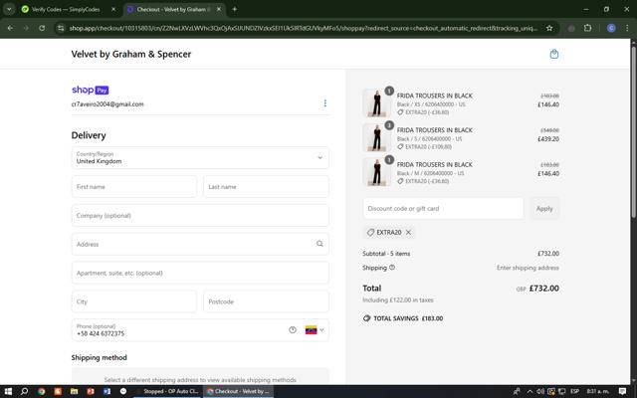
Task: Click the site information icon in address bar
Action: [x=61, y=28]
